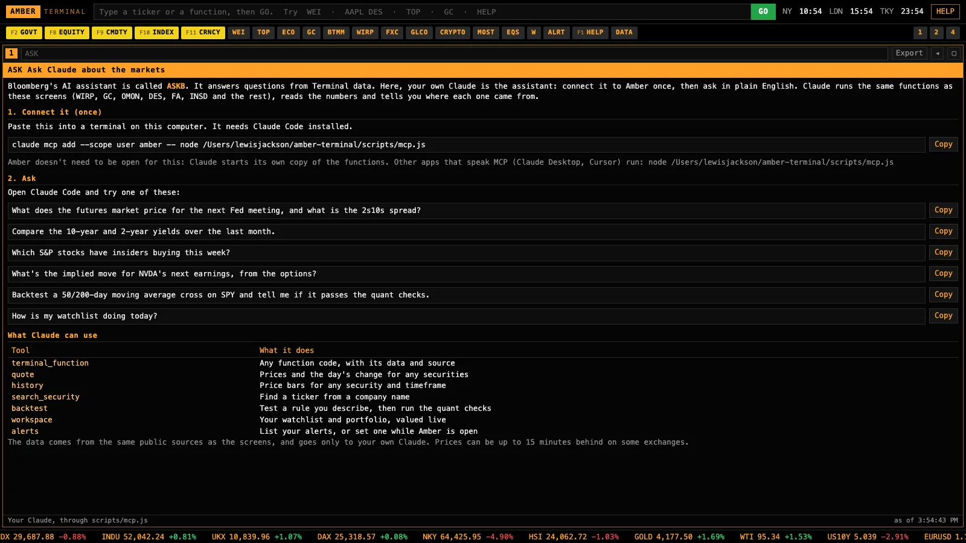Click the AMBER logo badge

point(23,11)
